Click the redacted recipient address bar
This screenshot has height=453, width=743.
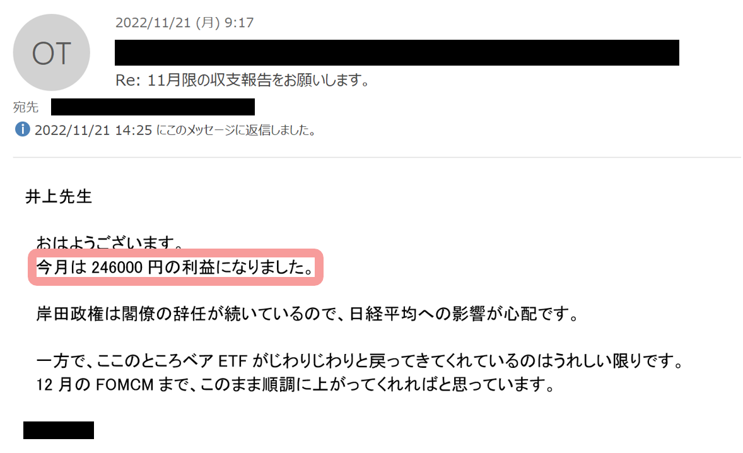click(x=153, y=107)
